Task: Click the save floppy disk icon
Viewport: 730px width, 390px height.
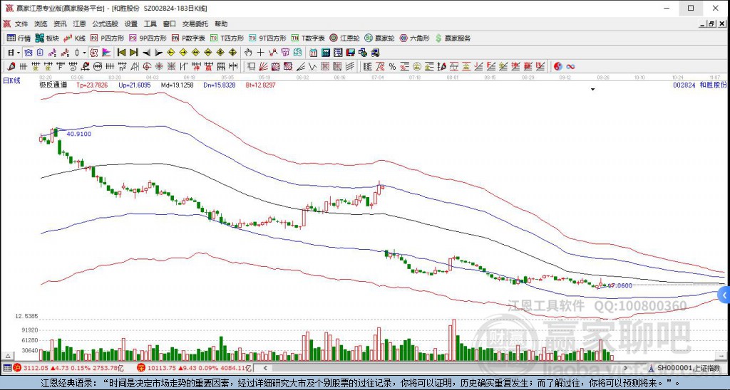Action: (350, 53)
